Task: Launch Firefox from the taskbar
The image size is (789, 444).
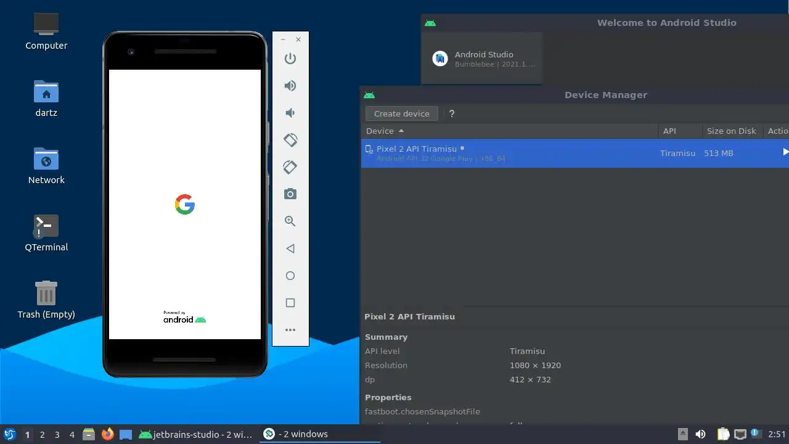Action: coord(108,434)
